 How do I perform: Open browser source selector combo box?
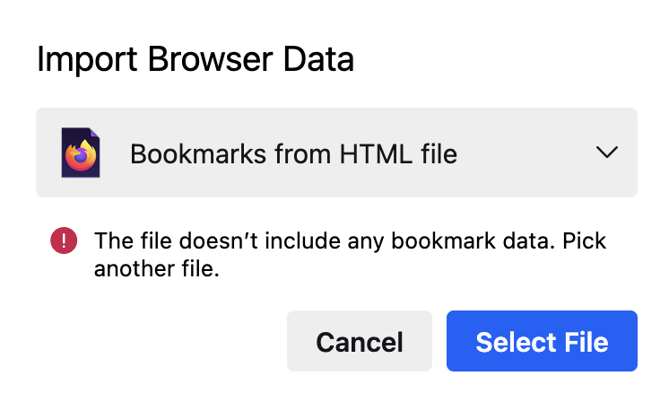[336, 153]
